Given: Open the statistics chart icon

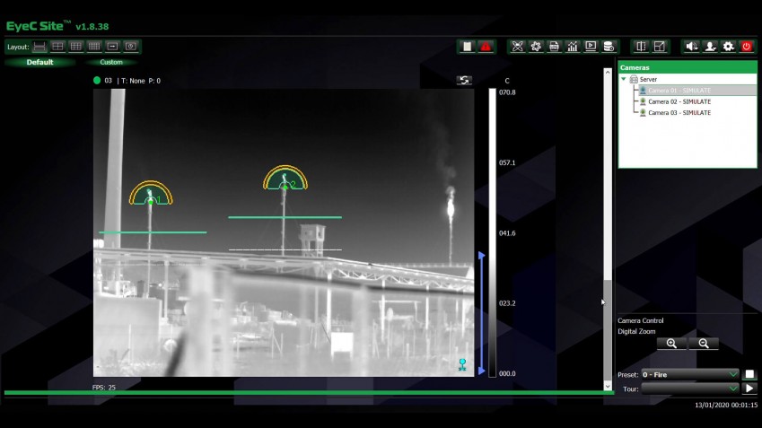Looking at the screenshot, I should pos(573,47).
